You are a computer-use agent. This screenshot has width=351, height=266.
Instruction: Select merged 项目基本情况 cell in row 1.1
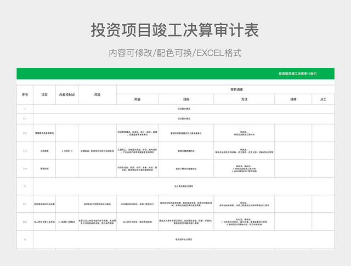184,118
